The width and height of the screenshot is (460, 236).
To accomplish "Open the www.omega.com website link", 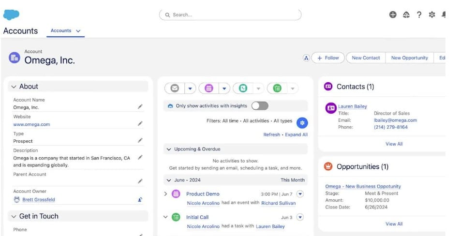I will pos(31,124).
